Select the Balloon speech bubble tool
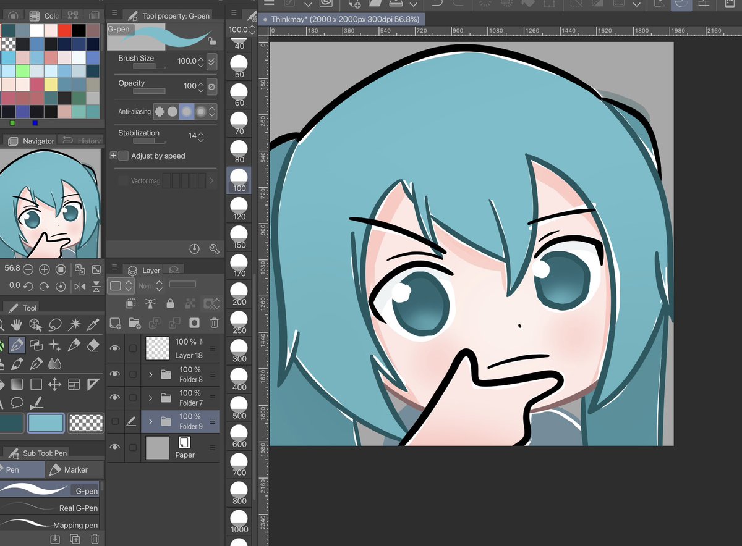 (17, 403)
